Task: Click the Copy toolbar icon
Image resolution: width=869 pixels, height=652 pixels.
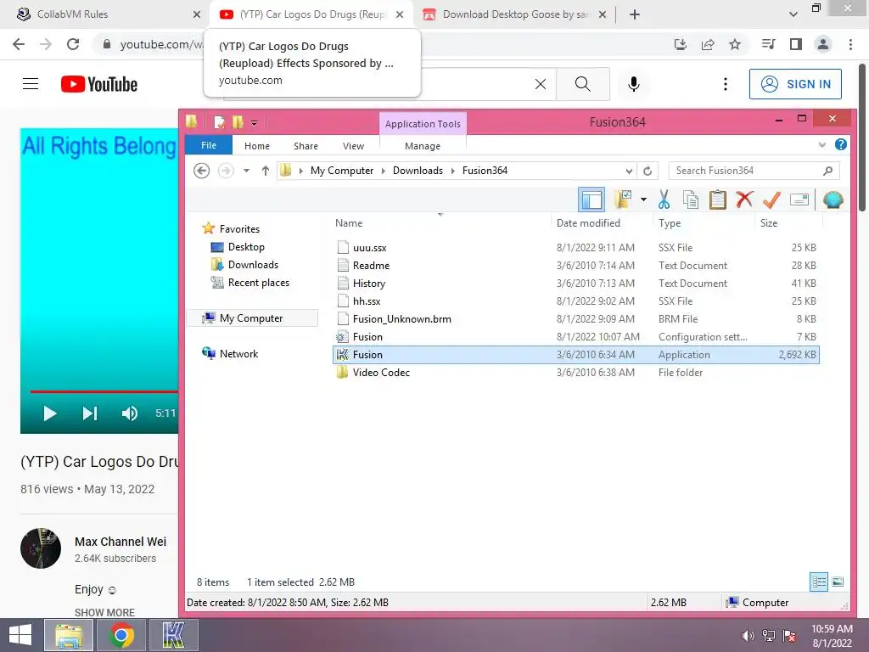Action: point(691,200)
